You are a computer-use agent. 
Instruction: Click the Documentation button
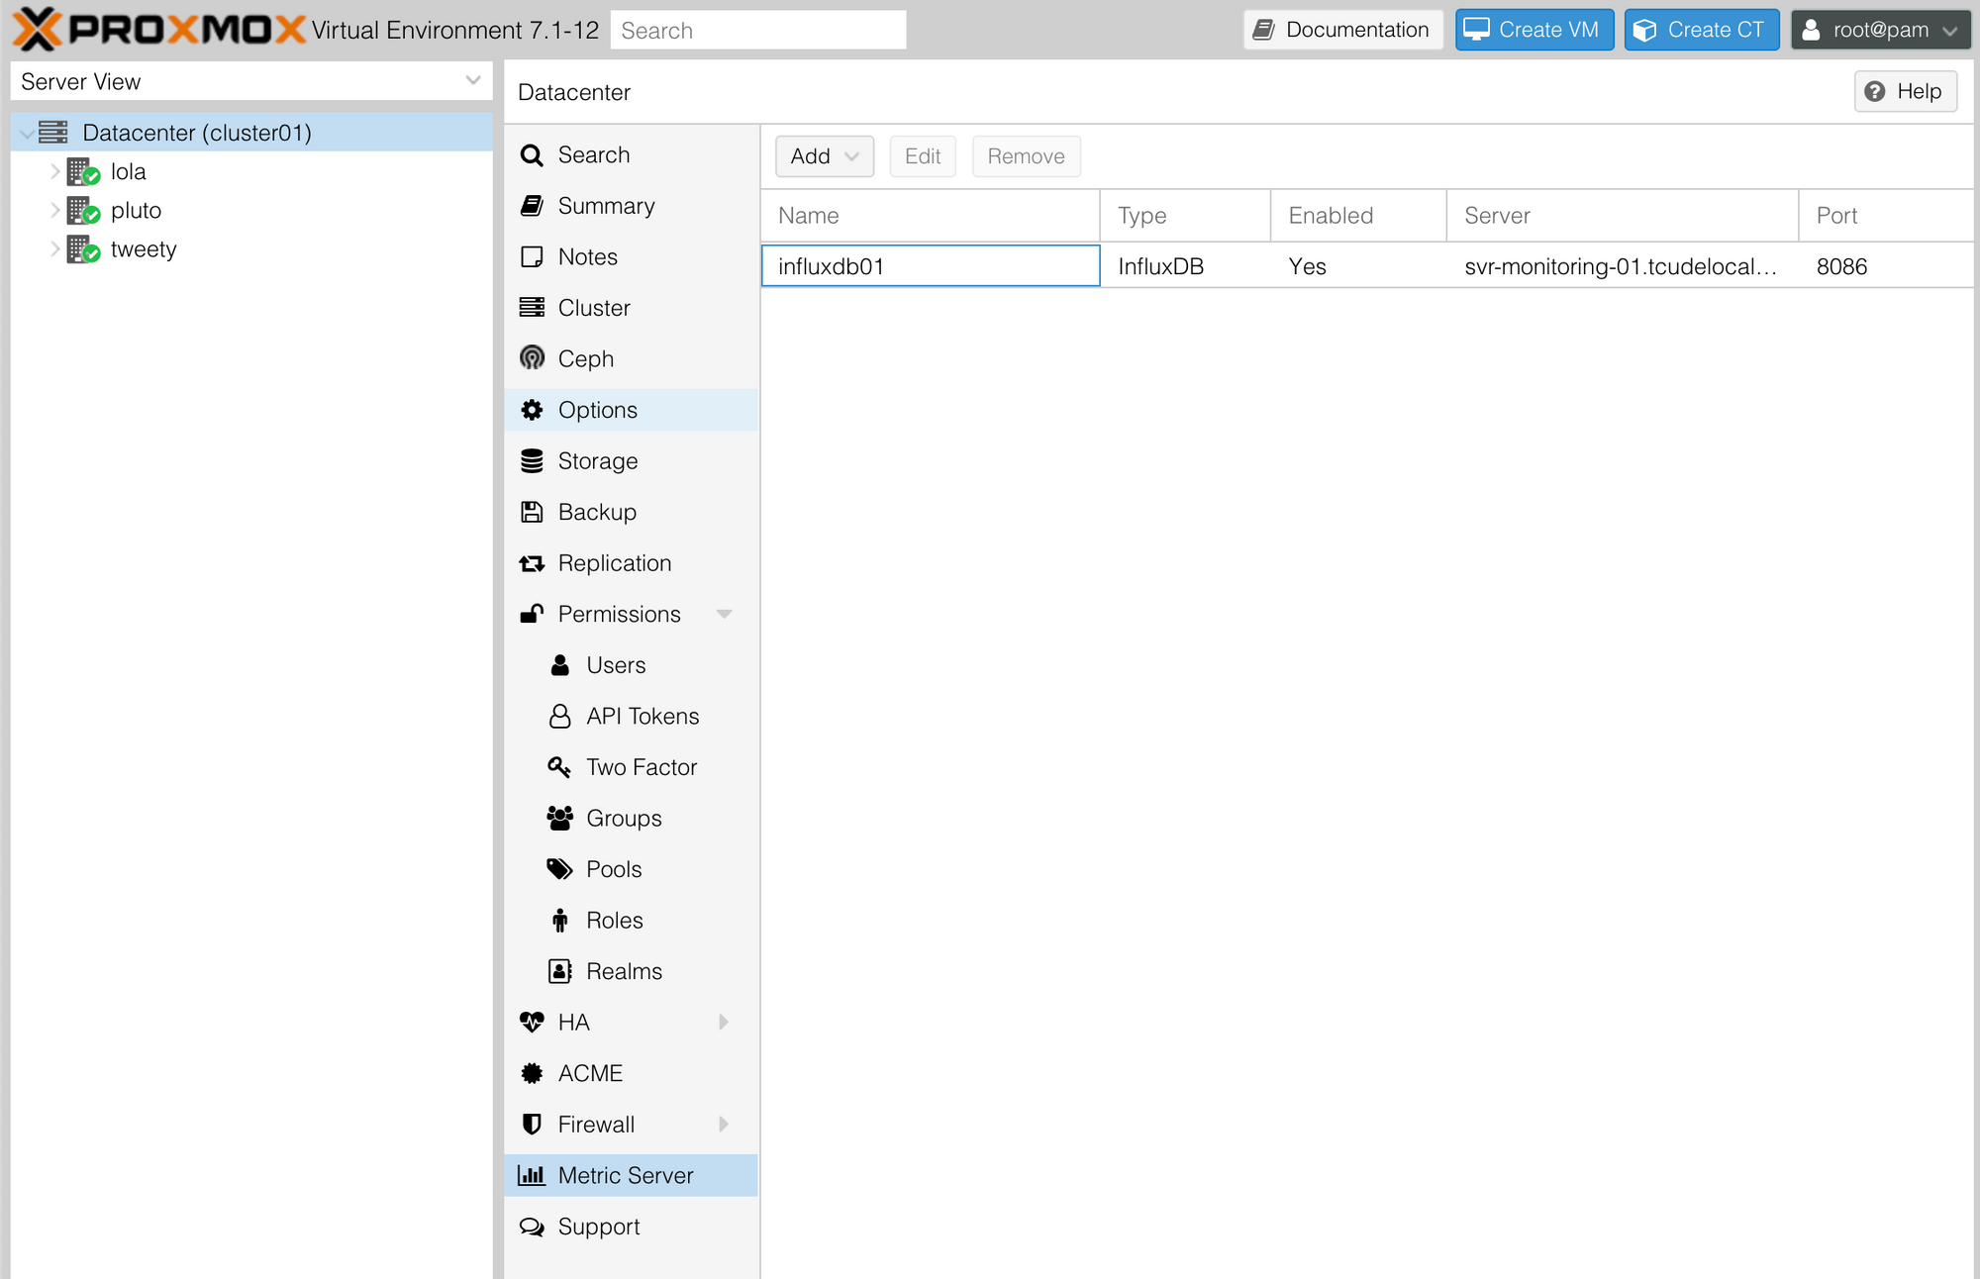[1343, 30]
